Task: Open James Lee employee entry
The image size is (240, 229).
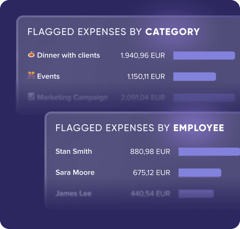Action: point(73,193)
